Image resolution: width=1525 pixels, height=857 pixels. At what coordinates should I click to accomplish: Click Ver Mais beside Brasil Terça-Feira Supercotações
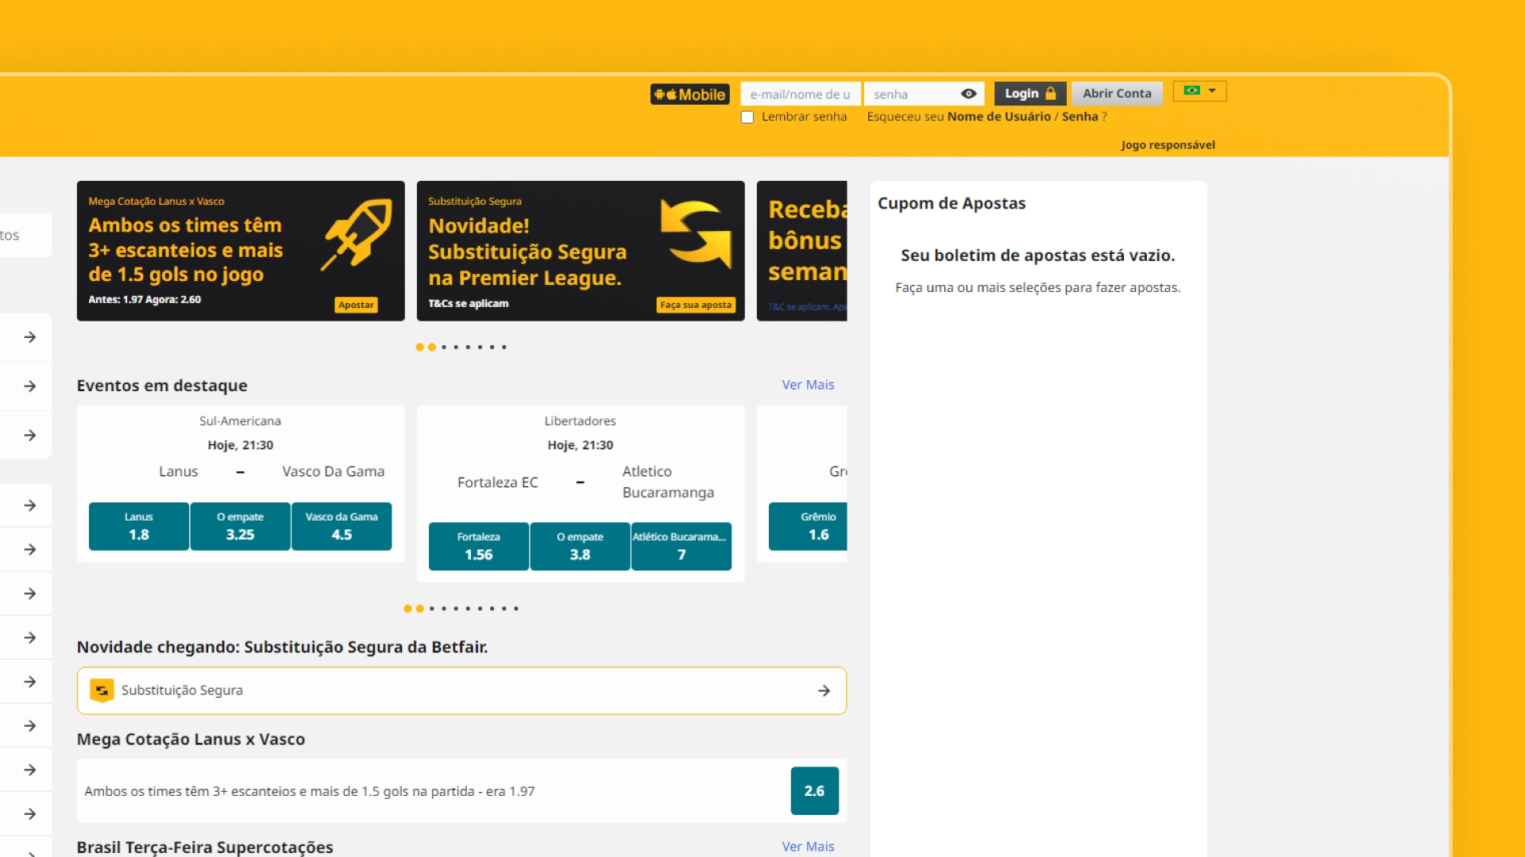pyautogui.click(x=808, y=847)
